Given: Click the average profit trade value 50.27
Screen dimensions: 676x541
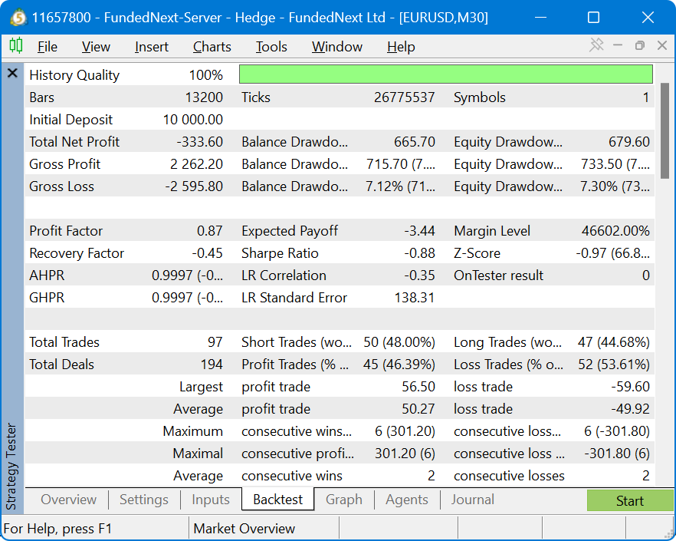Looking at the screenshot, I should (418, 409).
